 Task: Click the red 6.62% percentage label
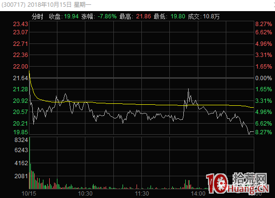pyautogui.click(x=263, y=32)
